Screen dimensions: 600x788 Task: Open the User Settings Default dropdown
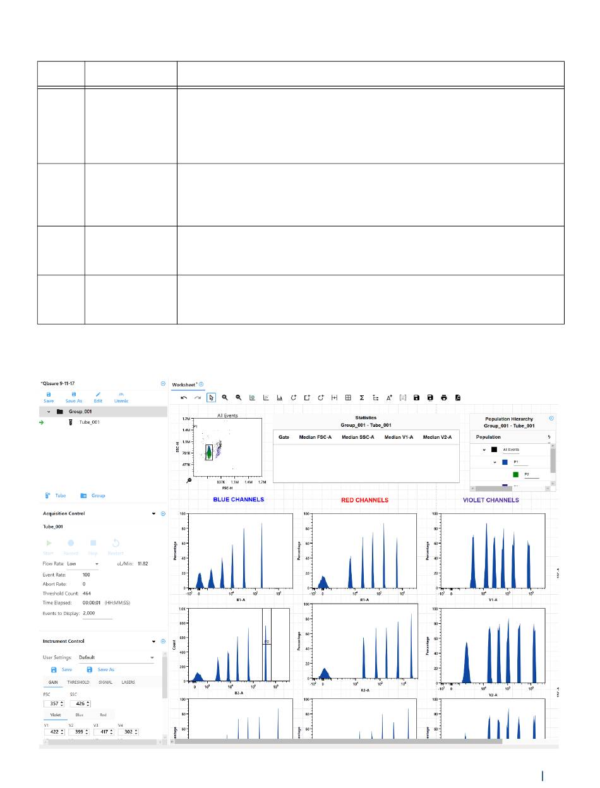(116, 657)
